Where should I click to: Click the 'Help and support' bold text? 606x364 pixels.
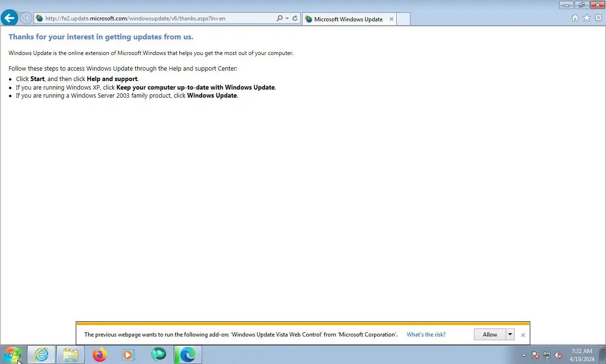112,79
